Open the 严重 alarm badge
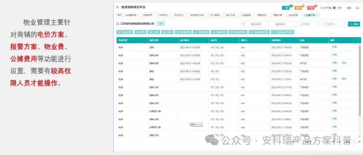This screenshot has width=363, height=155. coord(311,8)
